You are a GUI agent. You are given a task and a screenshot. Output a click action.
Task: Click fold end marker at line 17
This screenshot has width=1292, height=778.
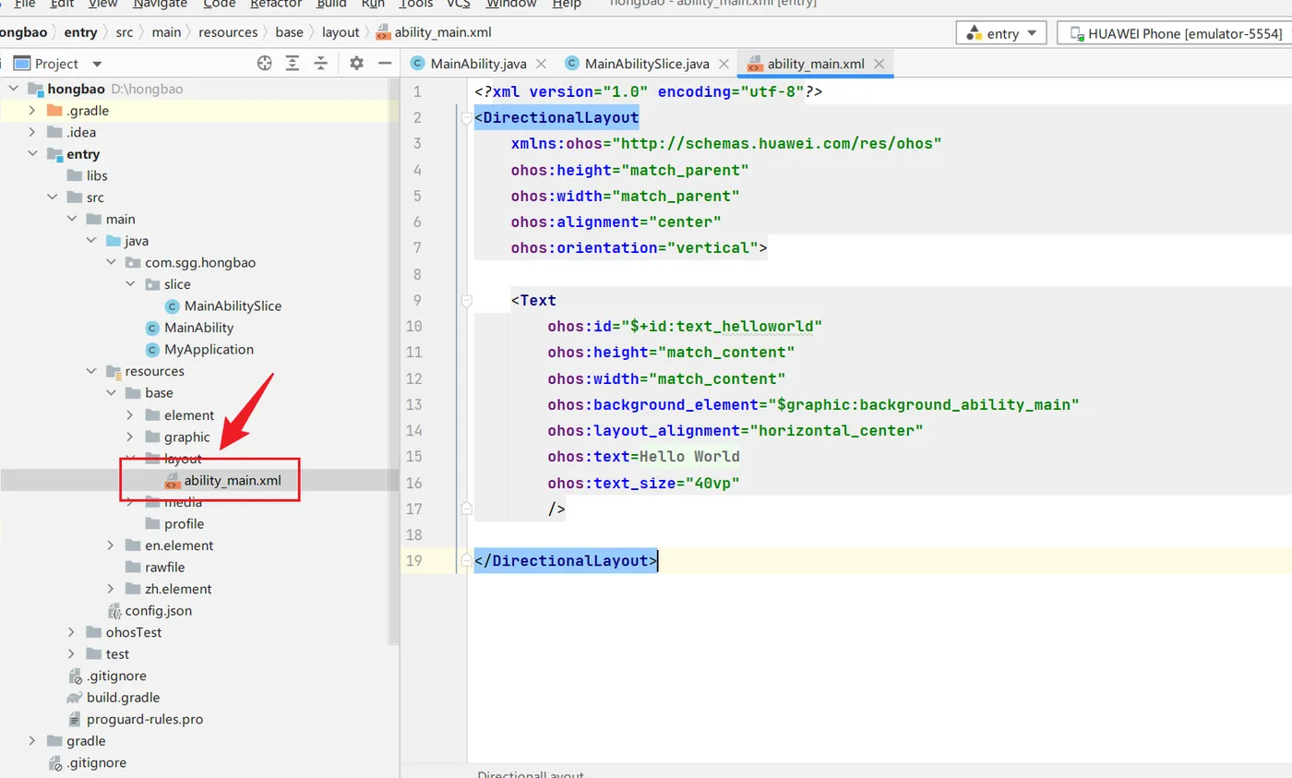click(x=466, y=509)
